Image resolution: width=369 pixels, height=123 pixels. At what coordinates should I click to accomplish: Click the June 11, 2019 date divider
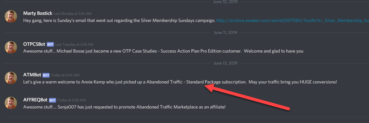tap(225, 33)
